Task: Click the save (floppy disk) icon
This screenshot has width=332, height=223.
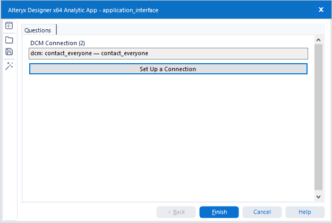Action: (9, 52)
